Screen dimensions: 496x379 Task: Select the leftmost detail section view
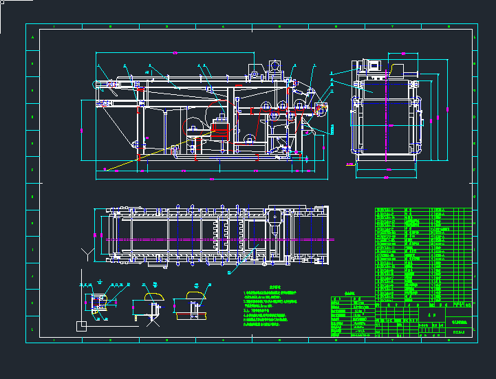101,301
